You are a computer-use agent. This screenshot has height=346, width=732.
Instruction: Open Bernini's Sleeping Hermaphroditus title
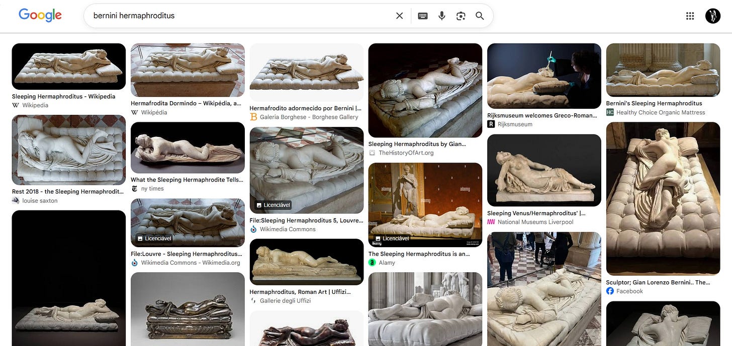pyautogui.click(x=654, y=103)
